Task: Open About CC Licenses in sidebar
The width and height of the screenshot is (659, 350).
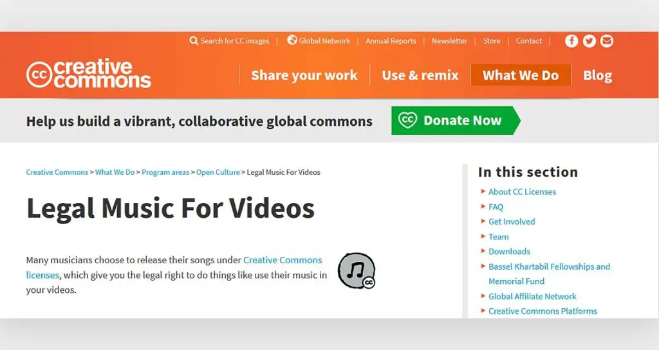Action: [522, 192]
